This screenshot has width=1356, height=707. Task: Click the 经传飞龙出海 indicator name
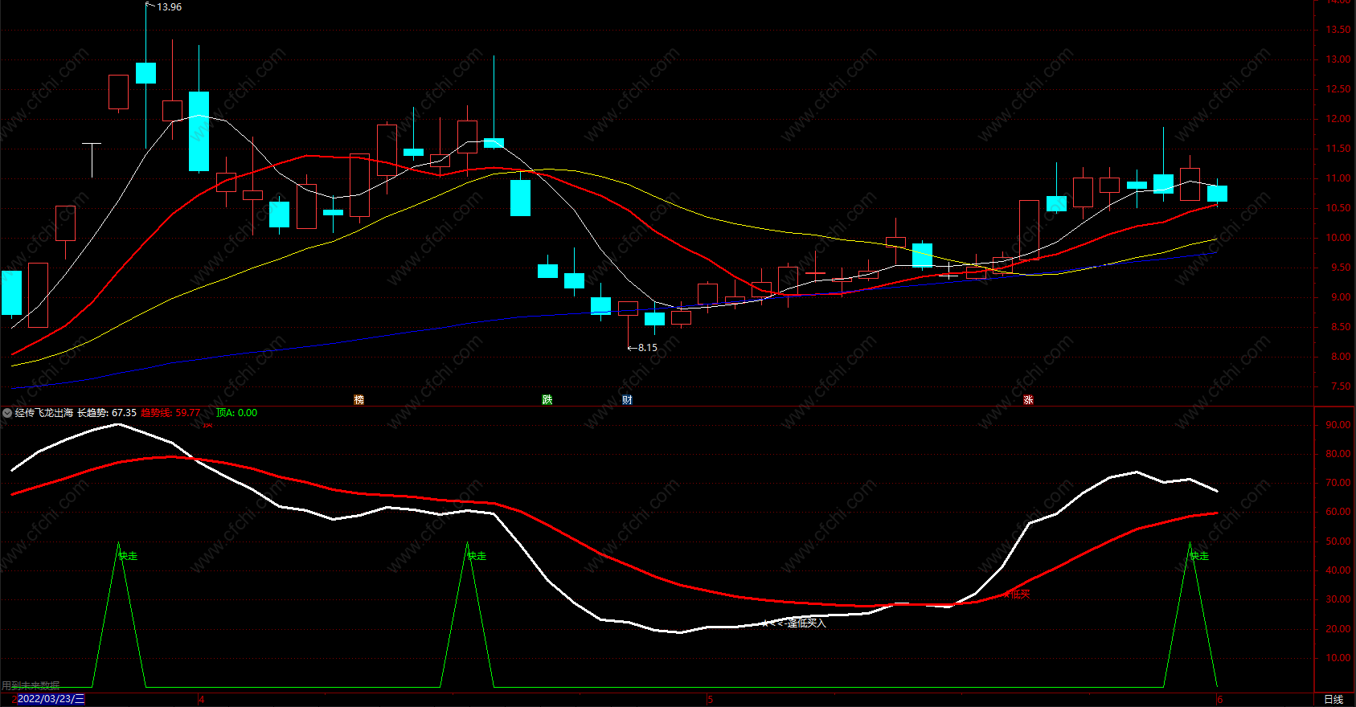[x=44, y=413]
